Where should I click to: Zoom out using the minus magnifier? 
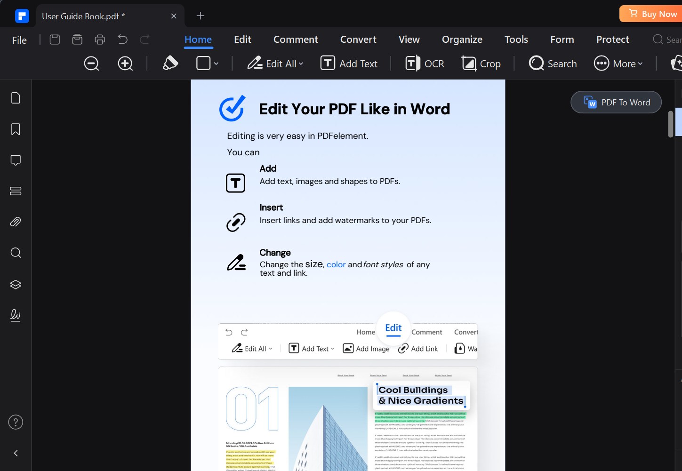click(91, 64)
